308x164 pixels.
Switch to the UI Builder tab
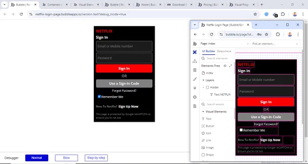pyautogui.click(x=209, y=51)
